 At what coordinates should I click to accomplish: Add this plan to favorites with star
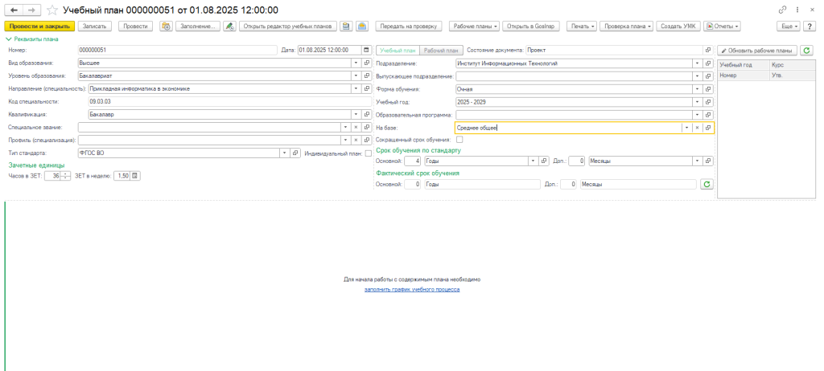click(x=53, y=10)
